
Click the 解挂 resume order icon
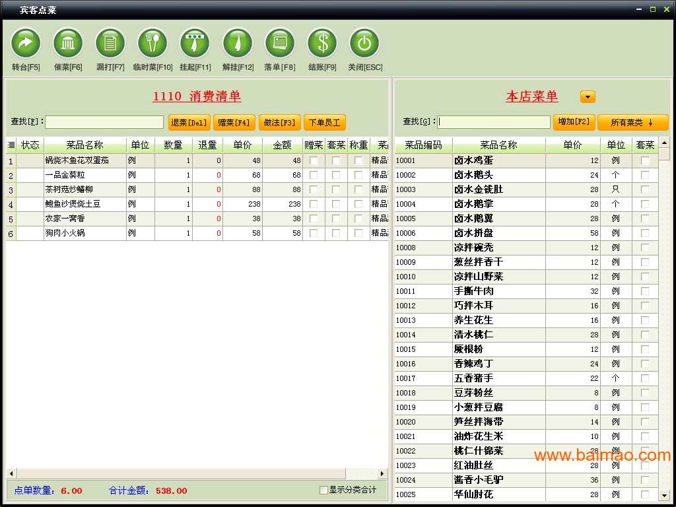click(x=238, y=44)
